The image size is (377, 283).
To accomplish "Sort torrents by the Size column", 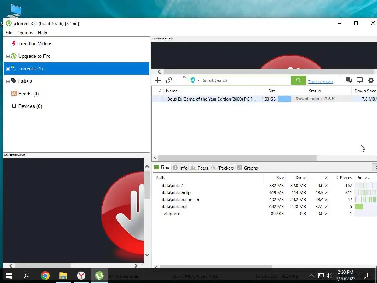I will (x=267, y=91).
